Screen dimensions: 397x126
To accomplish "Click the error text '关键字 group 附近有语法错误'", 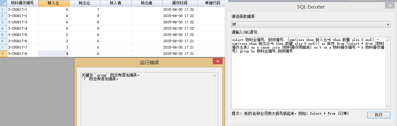I will [x=111, y=75].
